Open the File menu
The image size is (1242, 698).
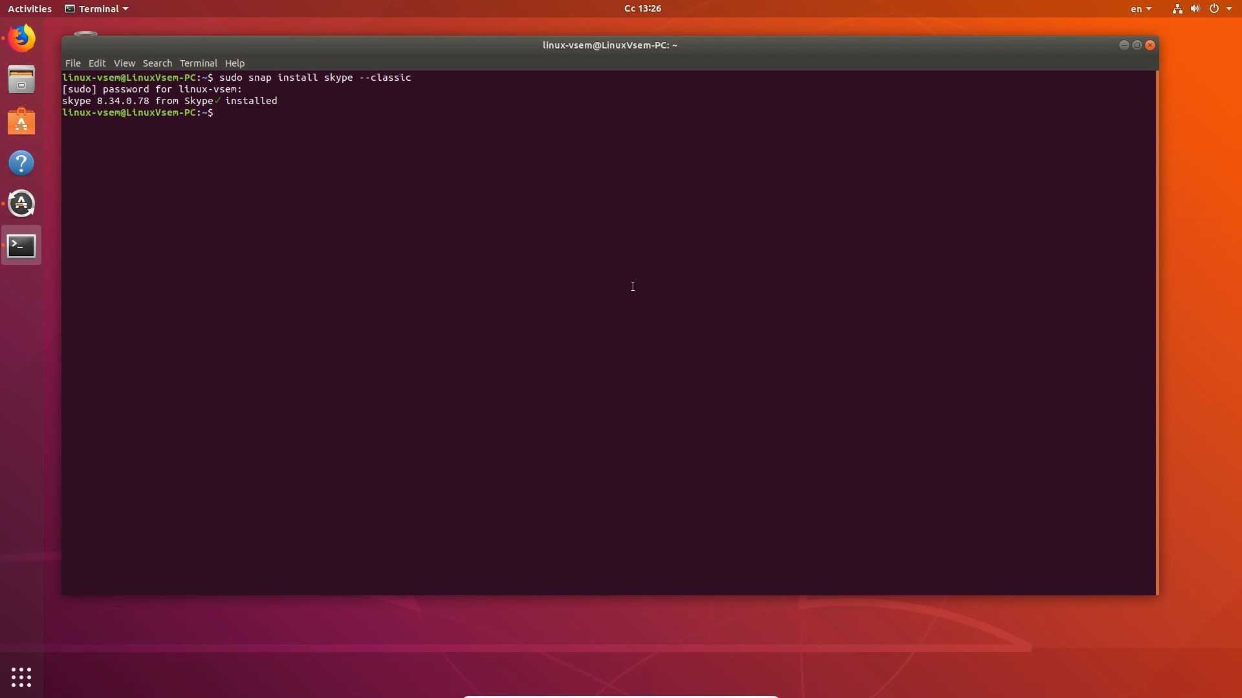click(73, 63)
